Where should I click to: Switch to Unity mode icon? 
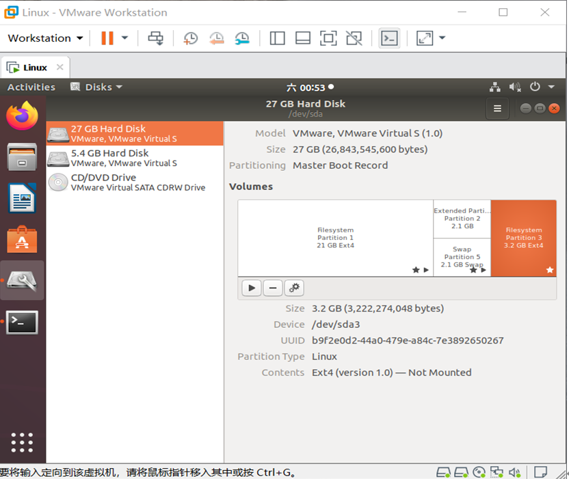(354, 38)
